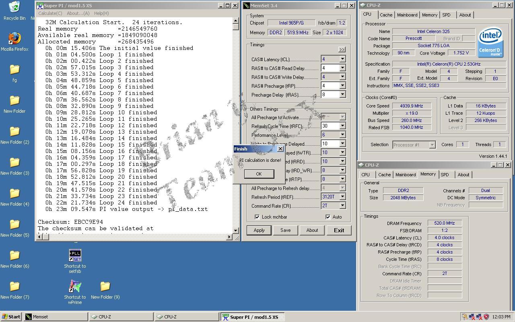Select New Folder (9) on desktop
The width and height of the screenshot is (515, 322).
(x=105, y=289)
